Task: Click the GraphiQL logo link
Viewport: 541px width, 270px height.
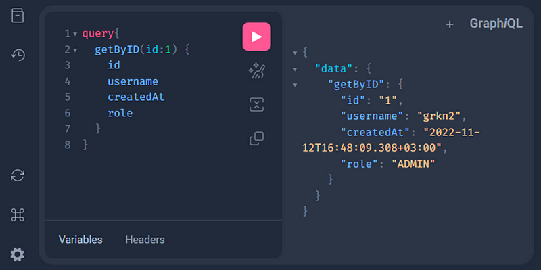Action: point(496,24)
